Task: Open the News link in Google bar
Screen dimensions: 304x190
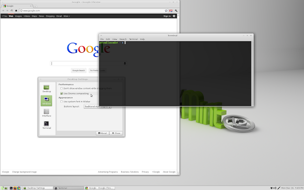Action: [41, 16]
